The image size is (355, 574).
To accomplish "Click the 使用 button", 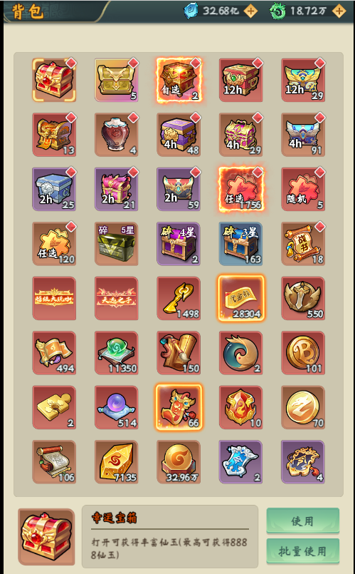I will [x=303, y=521].
